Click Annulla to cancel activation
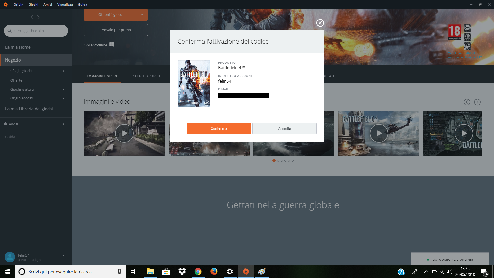The height and width of the screenshot is (278, 494). pos(285,128)
